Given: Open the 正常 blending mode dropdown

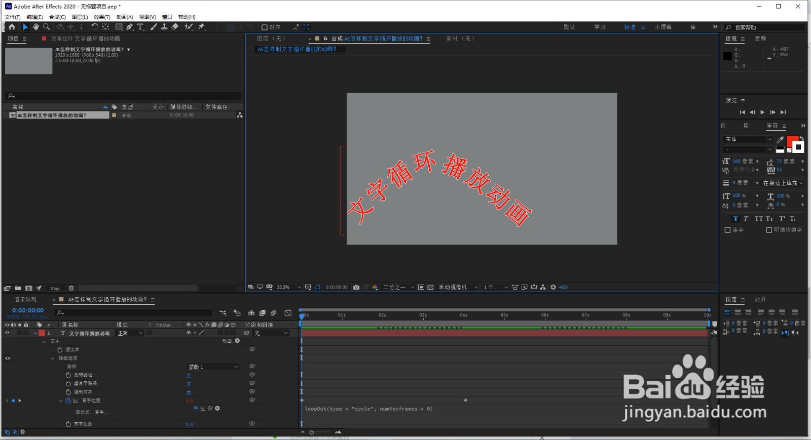Looking at the screenshot, I should tap(130, 333).
